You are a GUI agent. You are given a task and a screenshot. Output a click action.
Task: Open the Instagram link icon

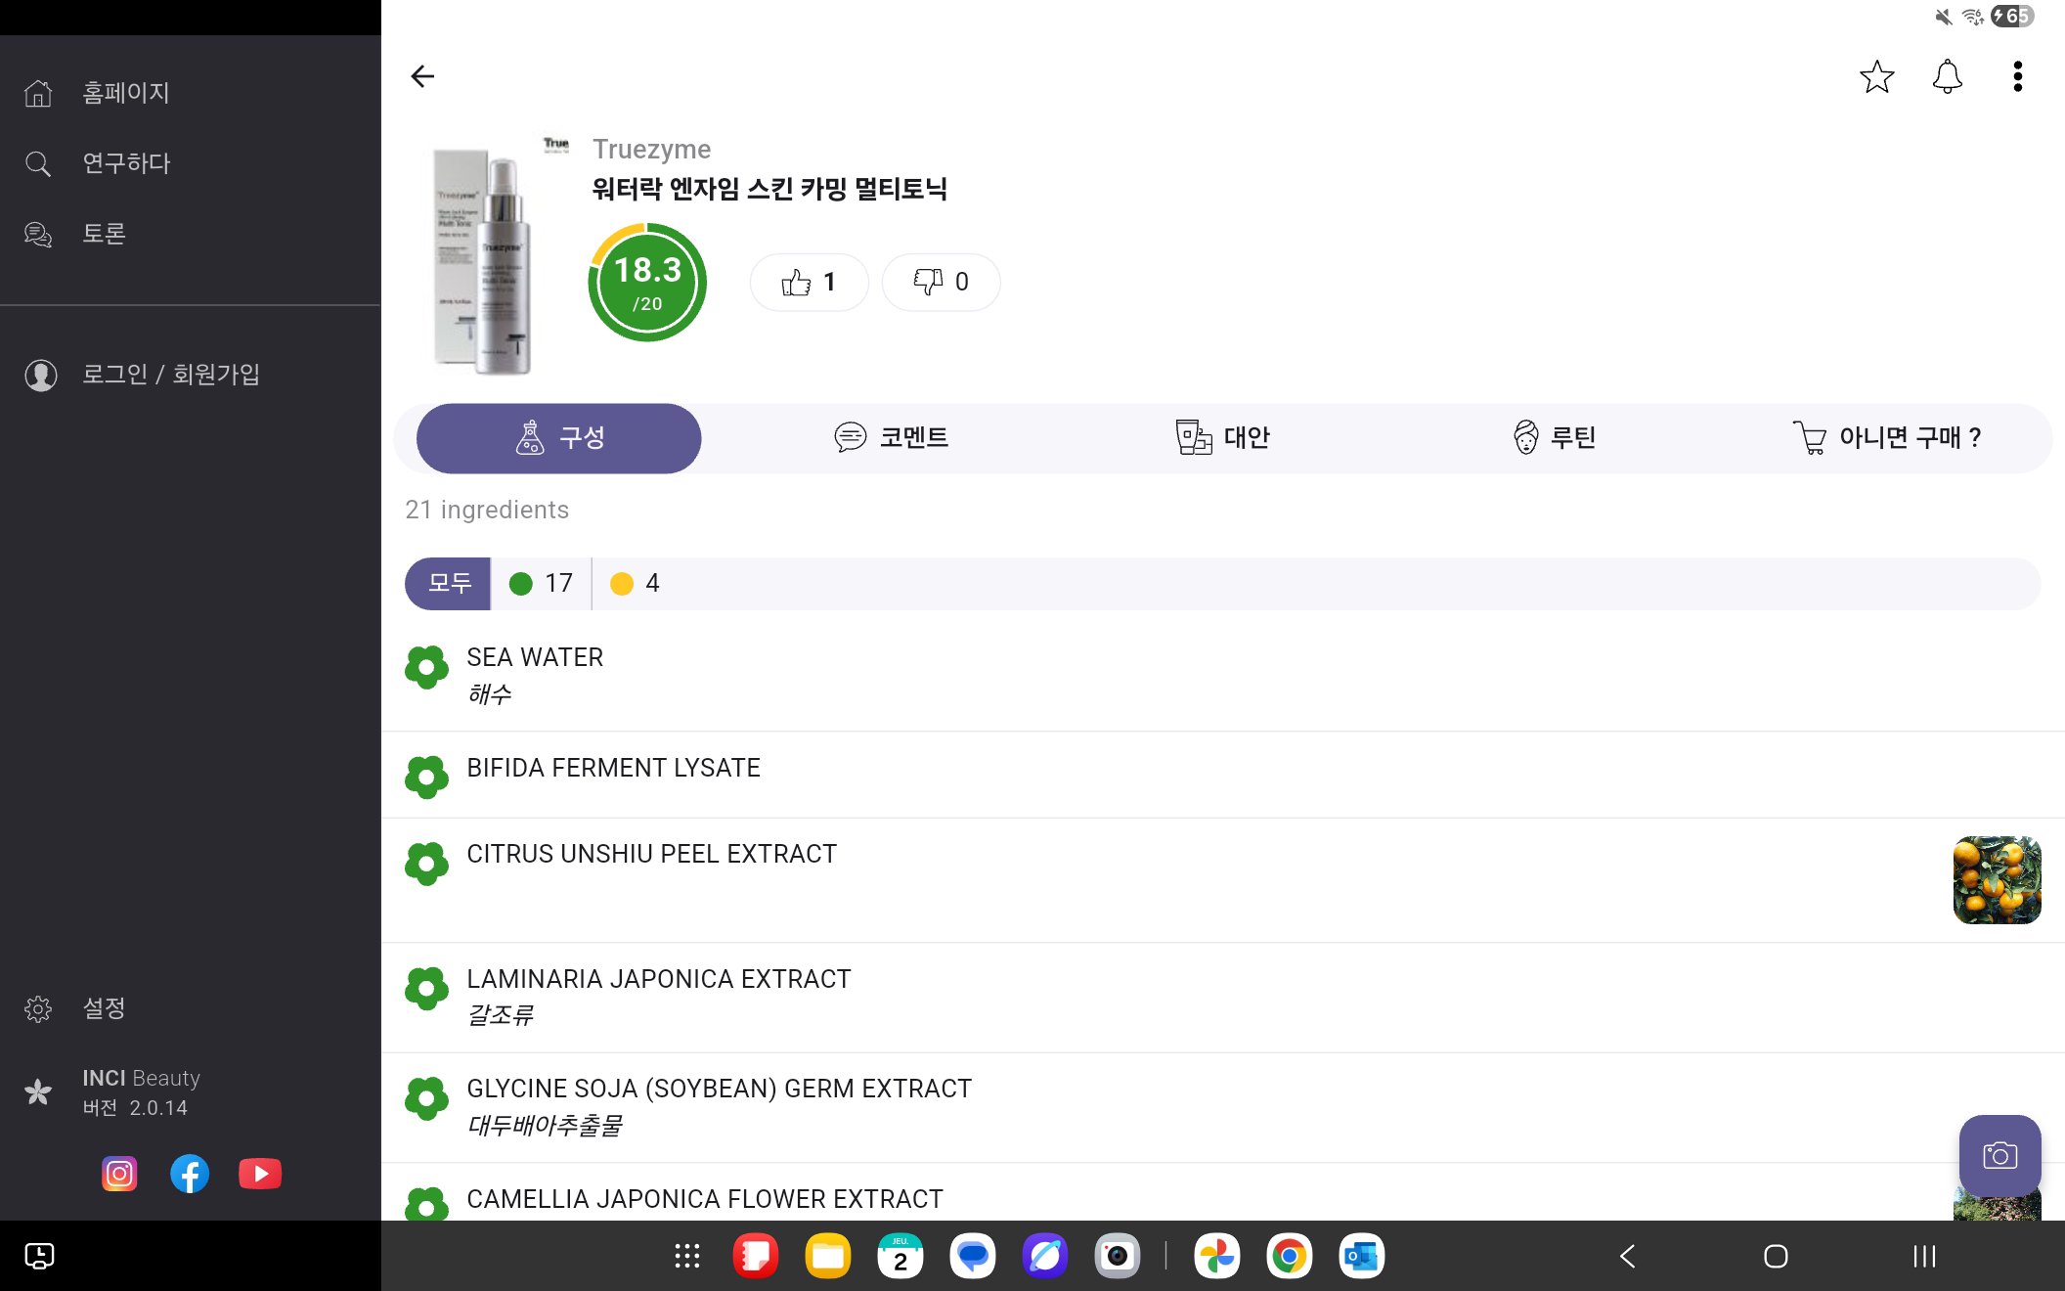tap(119, 1174)
